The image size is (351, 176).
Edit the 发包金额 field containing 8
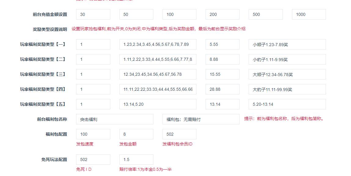tap(136, 134)
